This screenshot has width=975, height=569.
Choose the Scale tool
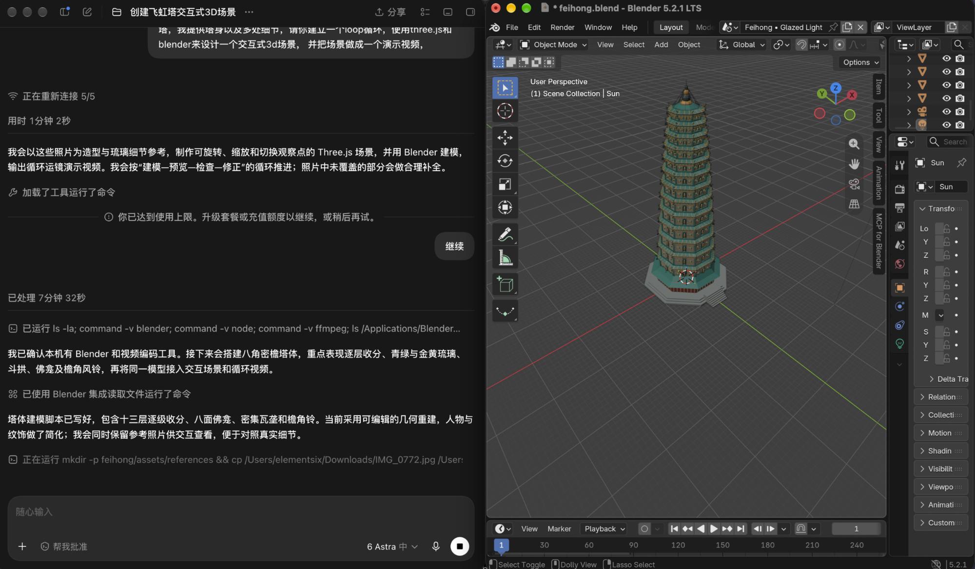click(x=505, y=184)
